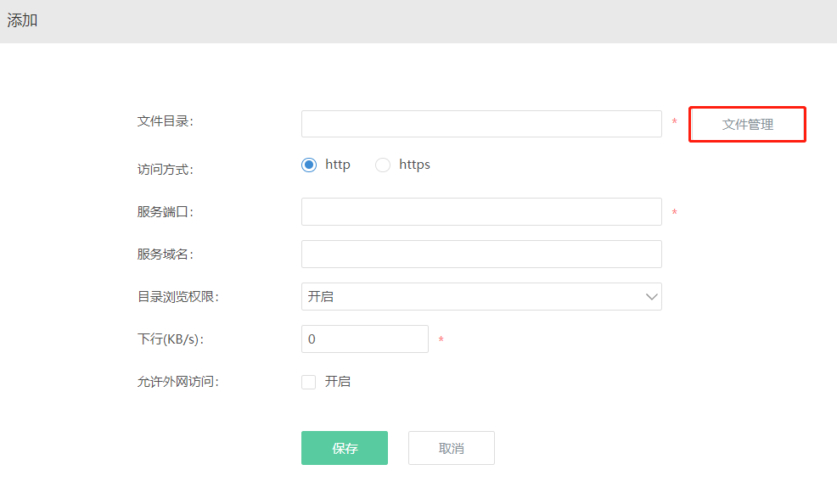Select the 下行(KB/s) field showing 0

(x=365, y=339)
